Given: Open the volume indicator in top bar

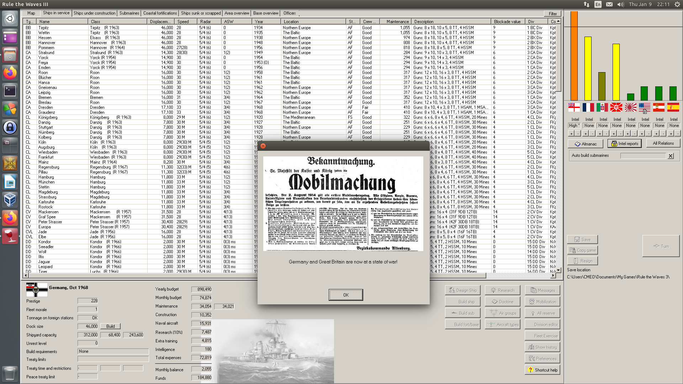Looking at the screenshot, I should tap(621, 4).
